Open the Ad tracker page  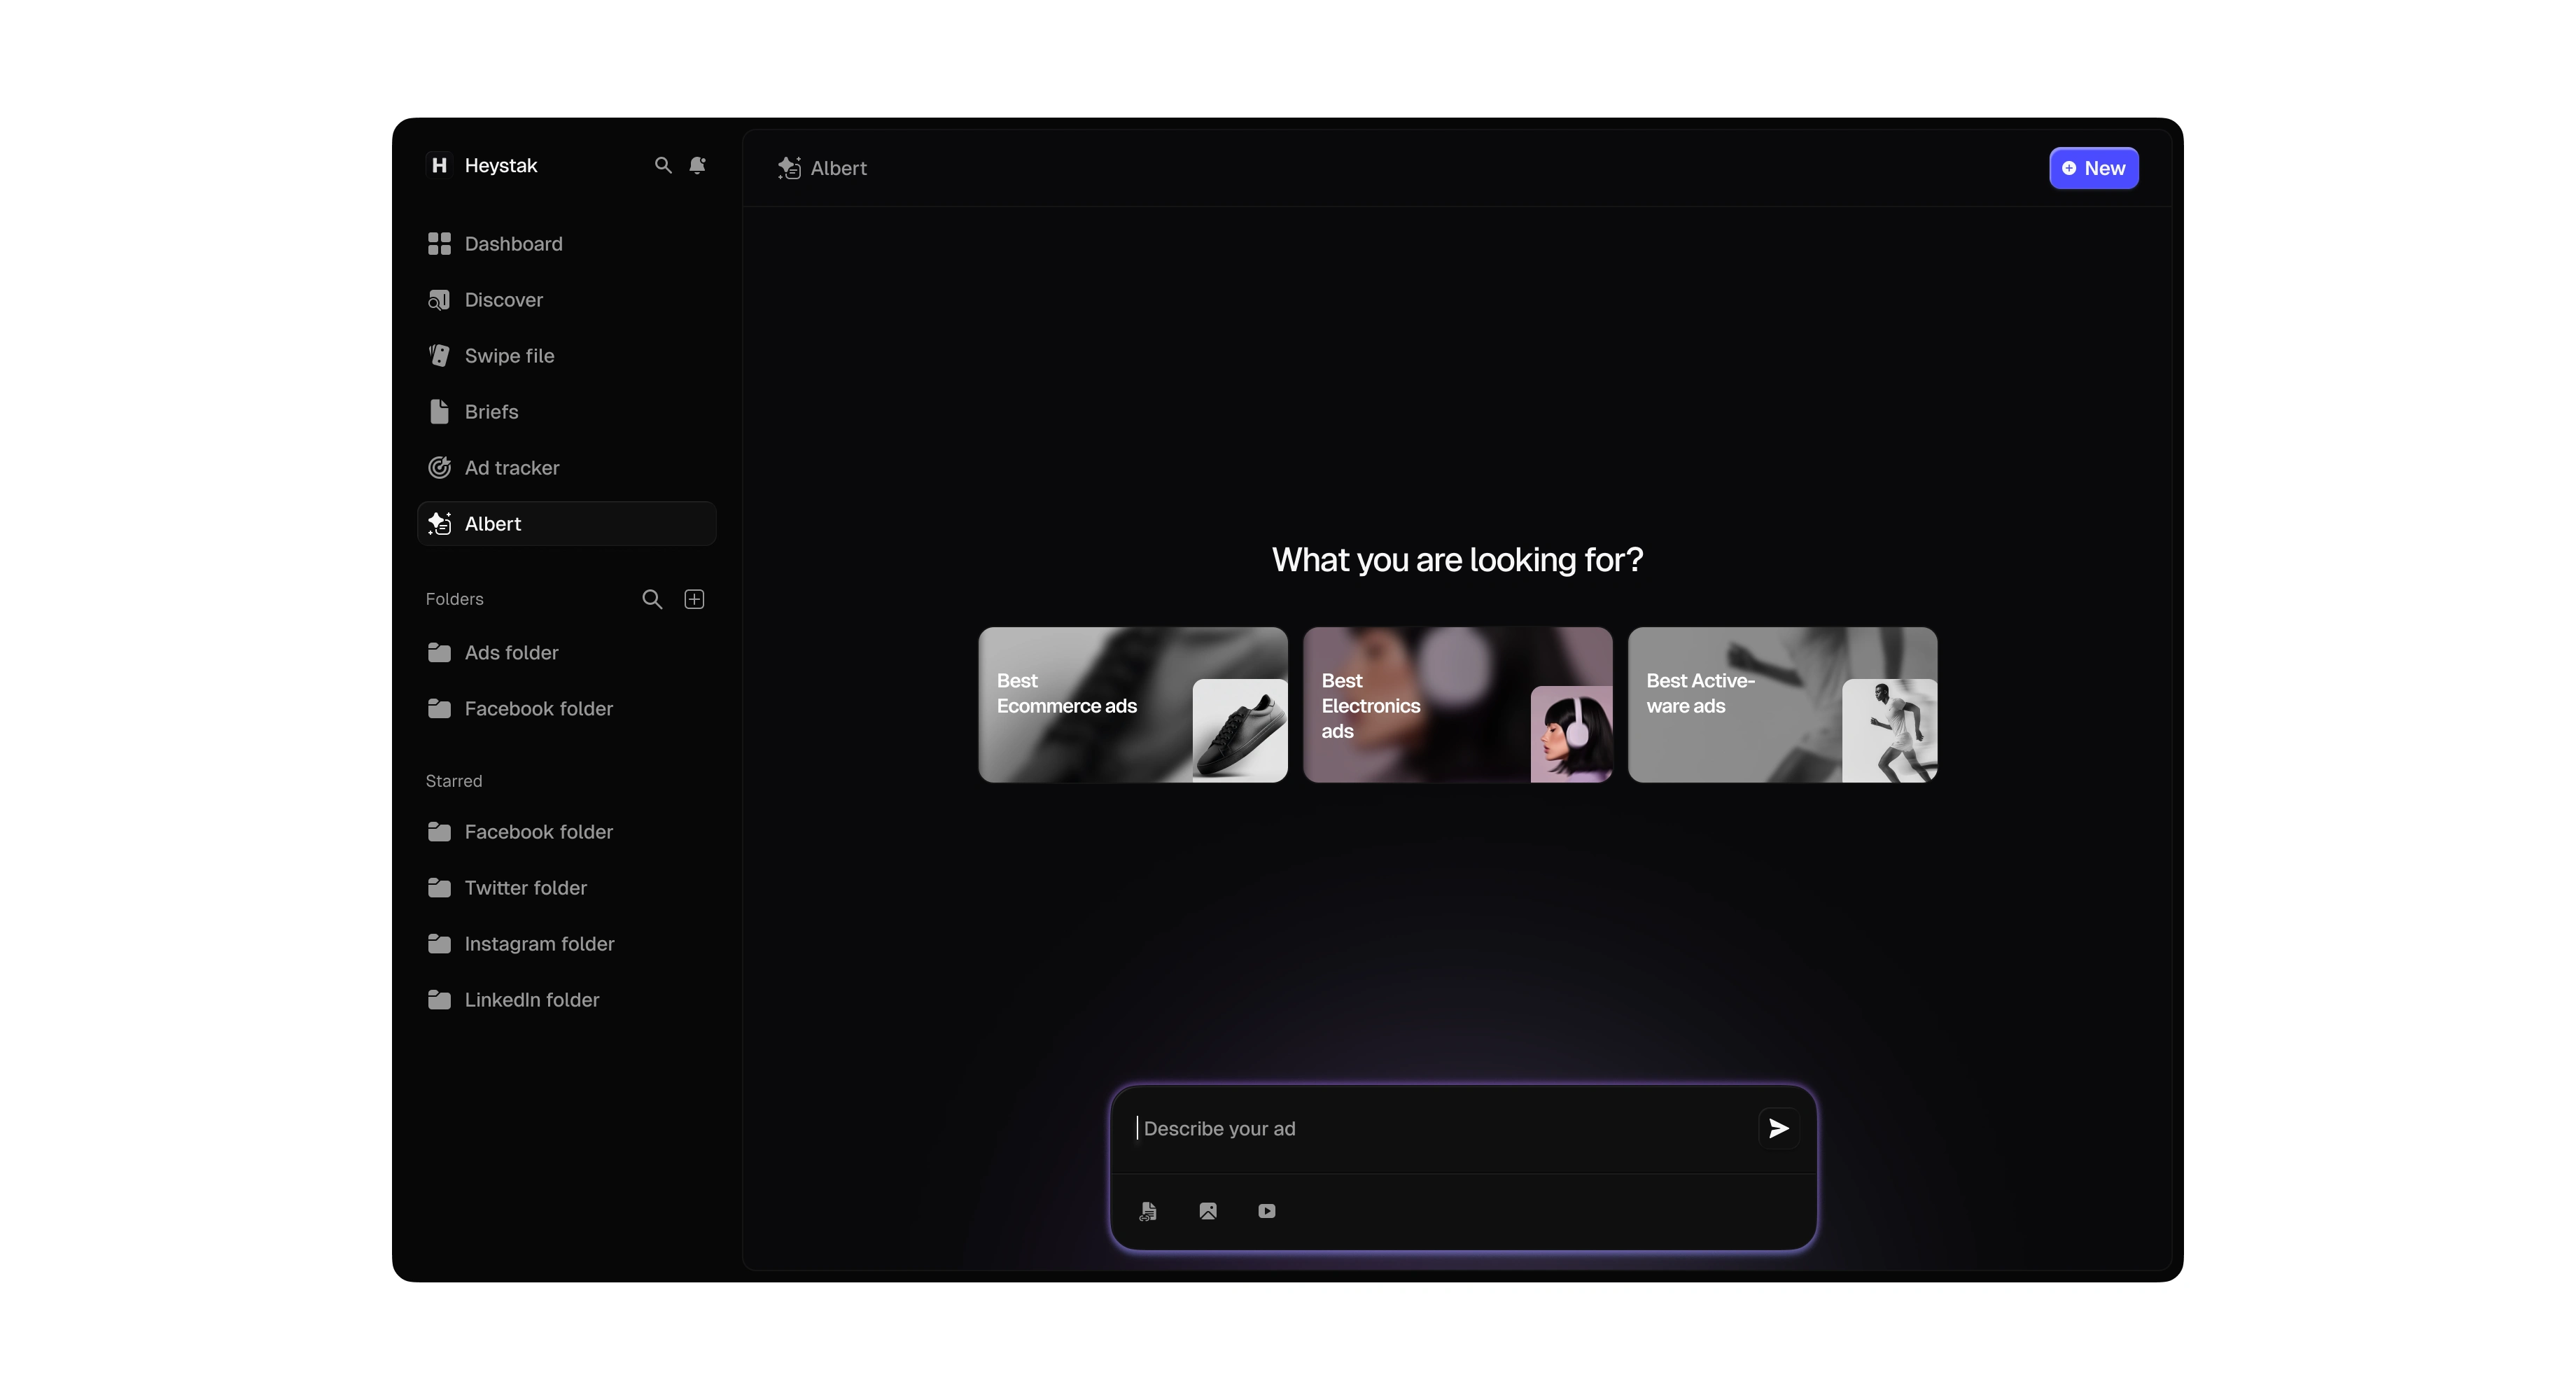coord(511,468)
